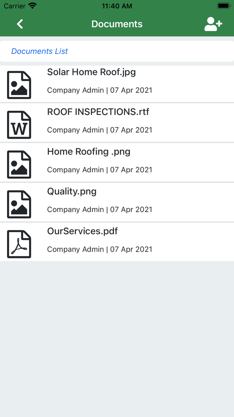Screen dimensions: 234x417
Task: Tap the Word icon for ROOF INSPECTIONS.rtf
Action: (x=19, y=125)
